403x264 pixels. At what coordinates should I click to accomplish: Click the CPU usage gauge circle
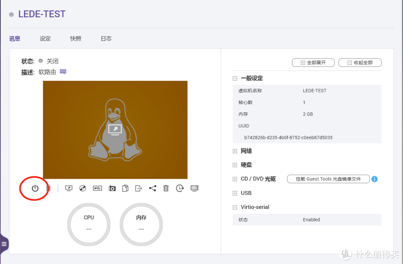pyautogui.click(x=88, y=224)
